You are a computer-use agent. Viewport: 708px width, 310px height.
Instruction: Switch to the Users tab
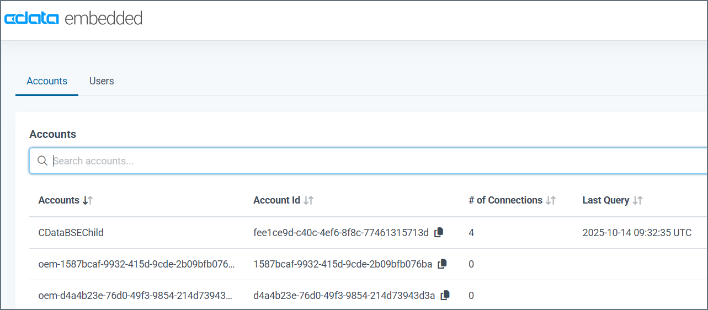(102, 81)
